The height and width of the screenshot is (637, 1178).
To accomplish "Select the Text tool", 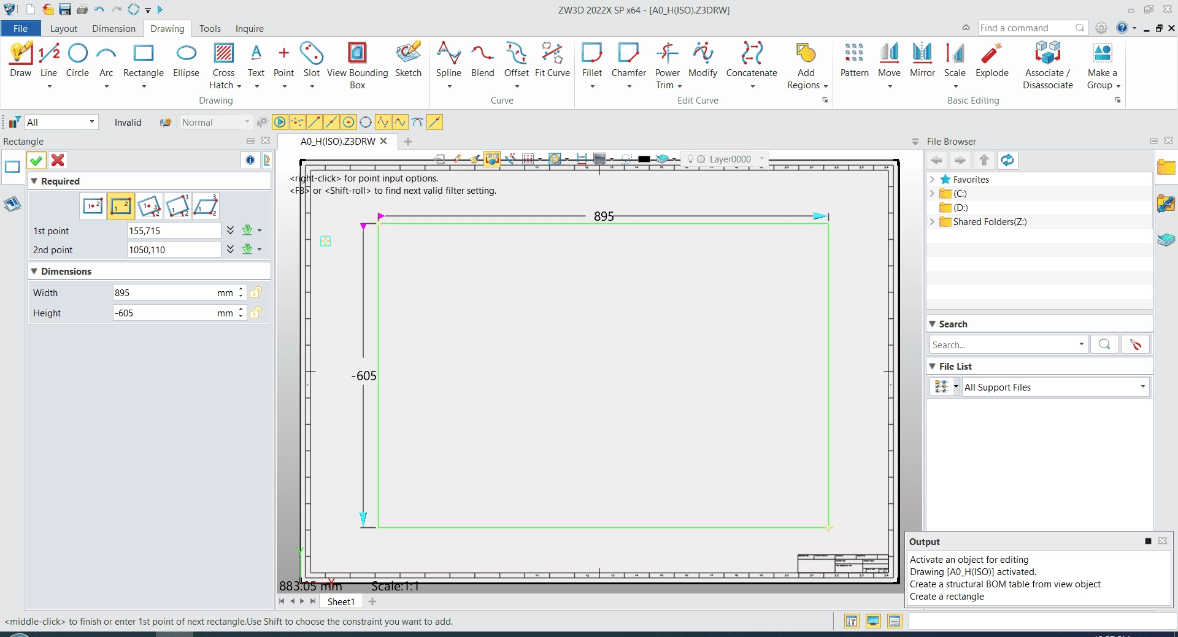I will coord(256,61).
